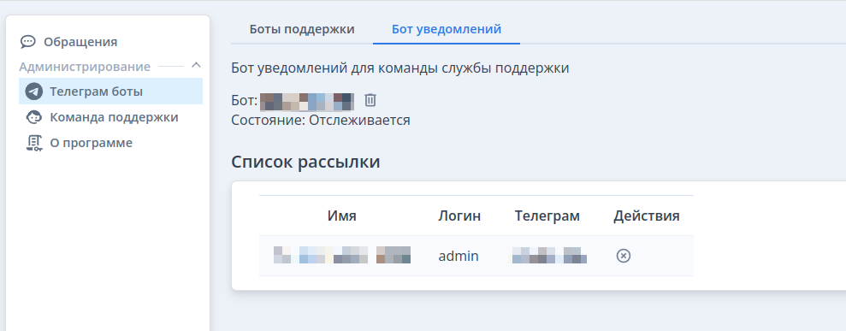The width and height of the screenshot is (846, 331).
Task: Click the Действия column header
Action: [647, 216]
